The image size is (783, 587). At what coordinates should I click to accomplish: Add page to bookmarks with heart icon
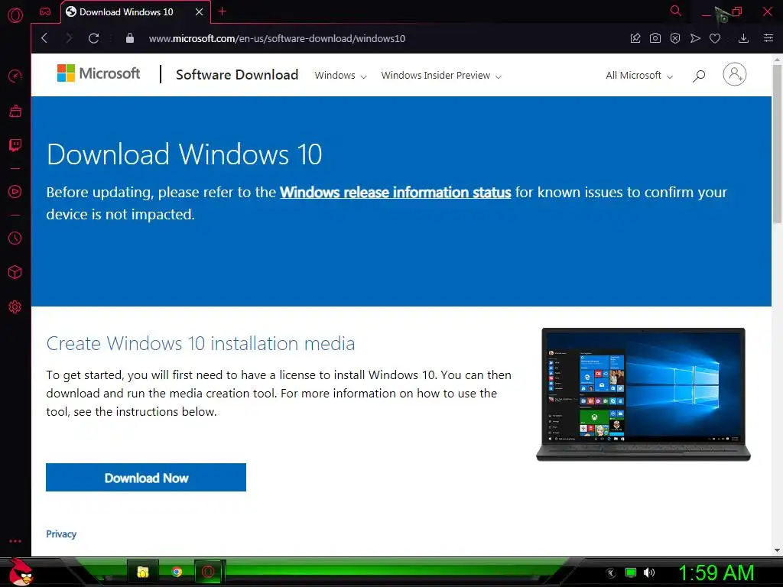coord(715,38)
